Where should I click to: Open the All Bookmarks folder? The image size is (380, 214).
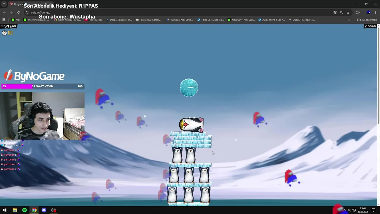coord(367,20)
